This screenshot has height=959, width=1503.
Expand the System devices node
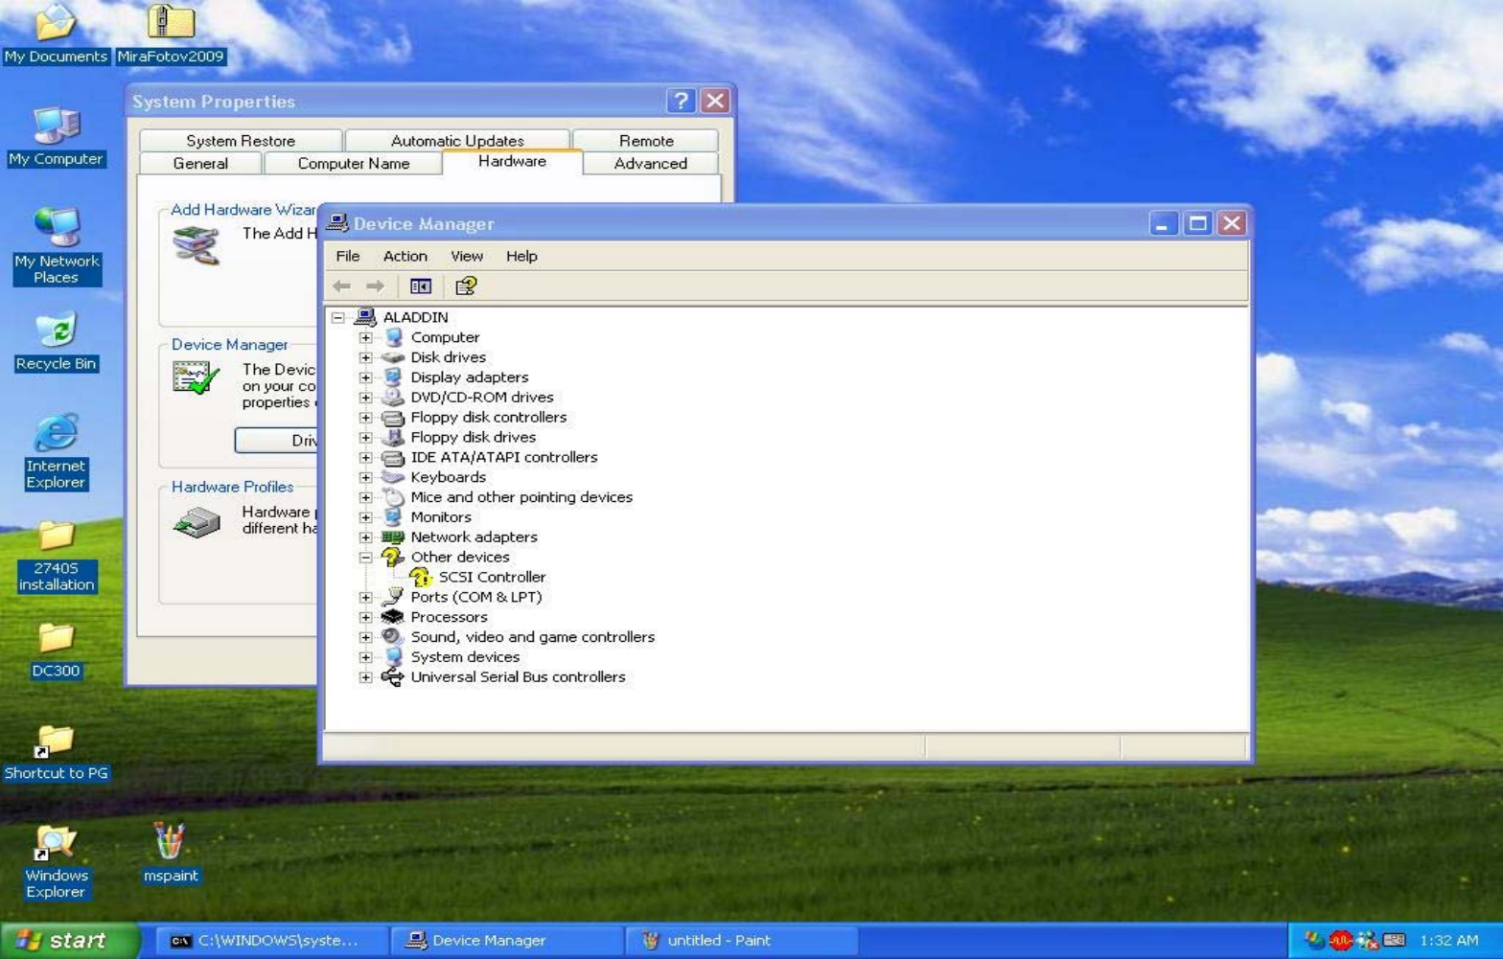click(365, 656)
